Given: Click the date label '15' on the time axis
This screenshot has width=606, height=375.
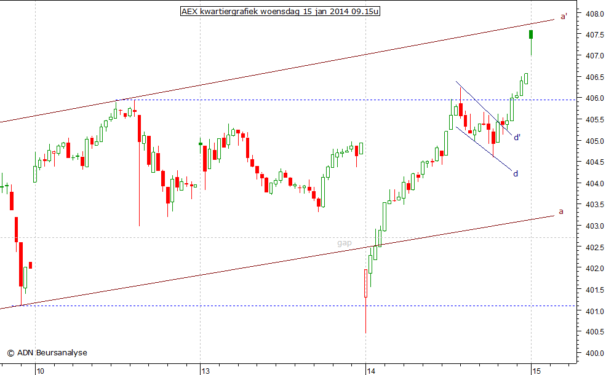Looking at the screenshot, I should coord(536,371).
